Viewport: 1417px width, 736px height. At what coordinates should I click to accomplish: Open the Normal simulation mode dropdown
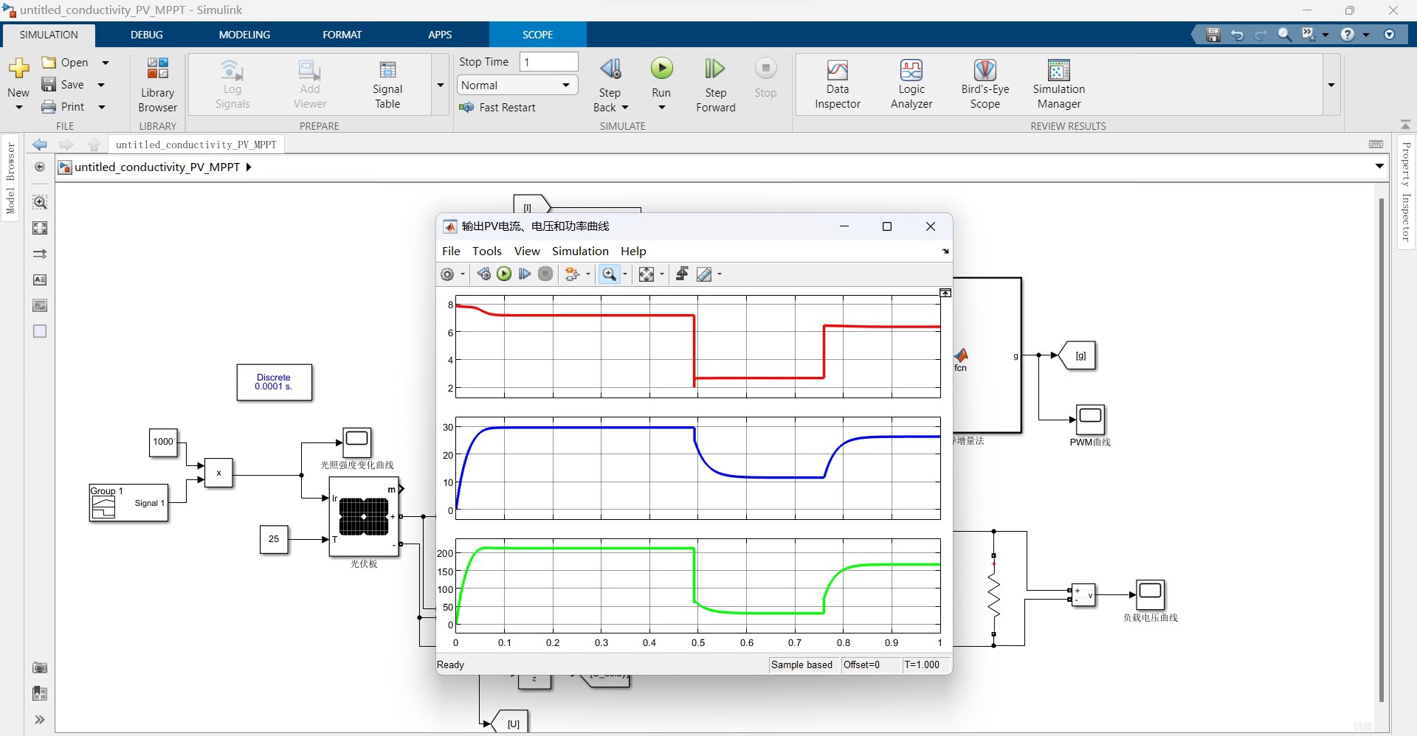point(517,85)
